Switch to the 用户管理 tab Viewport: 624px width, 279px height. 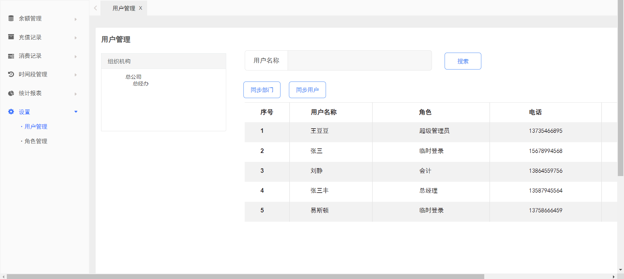123,8
